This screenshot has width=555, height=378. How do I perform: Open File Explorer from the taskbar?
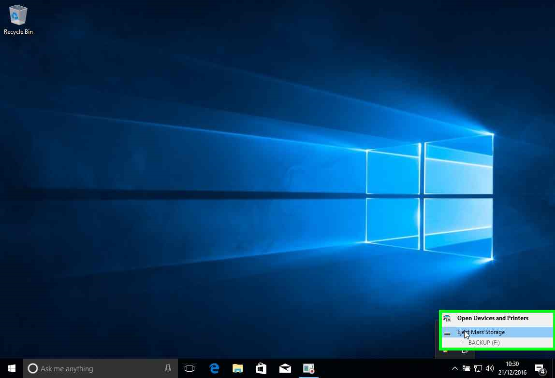point(237,368)
